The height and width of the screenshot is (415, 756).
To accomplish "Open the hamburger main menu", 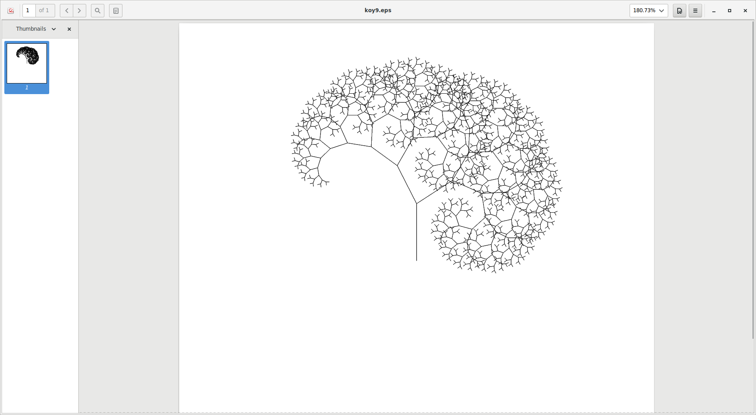I will (x=695, y=11).
